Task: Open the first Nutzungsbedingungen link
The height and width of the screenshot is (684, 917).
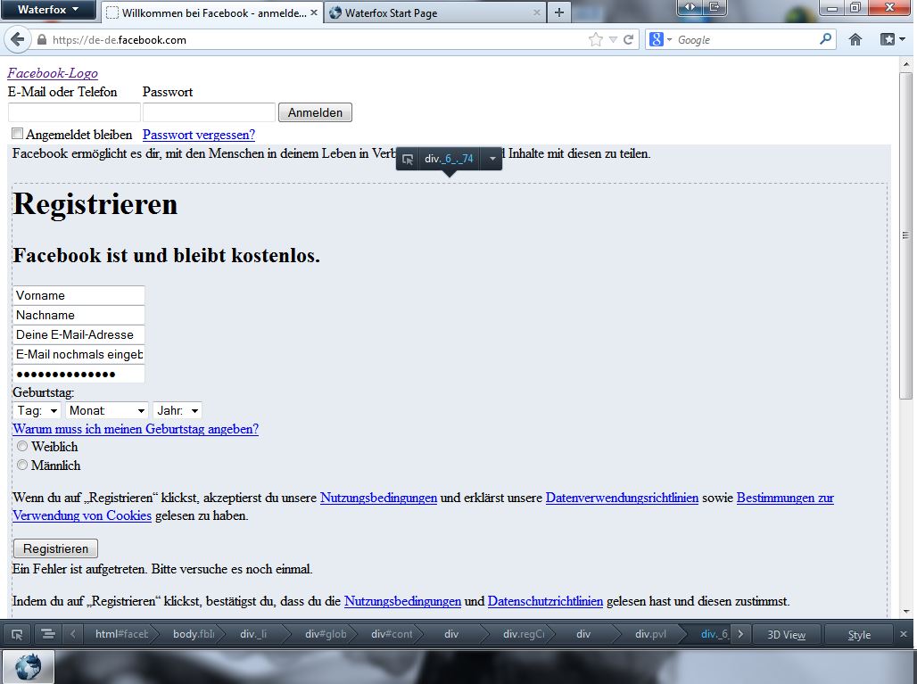Action: [x=378, y=498]
